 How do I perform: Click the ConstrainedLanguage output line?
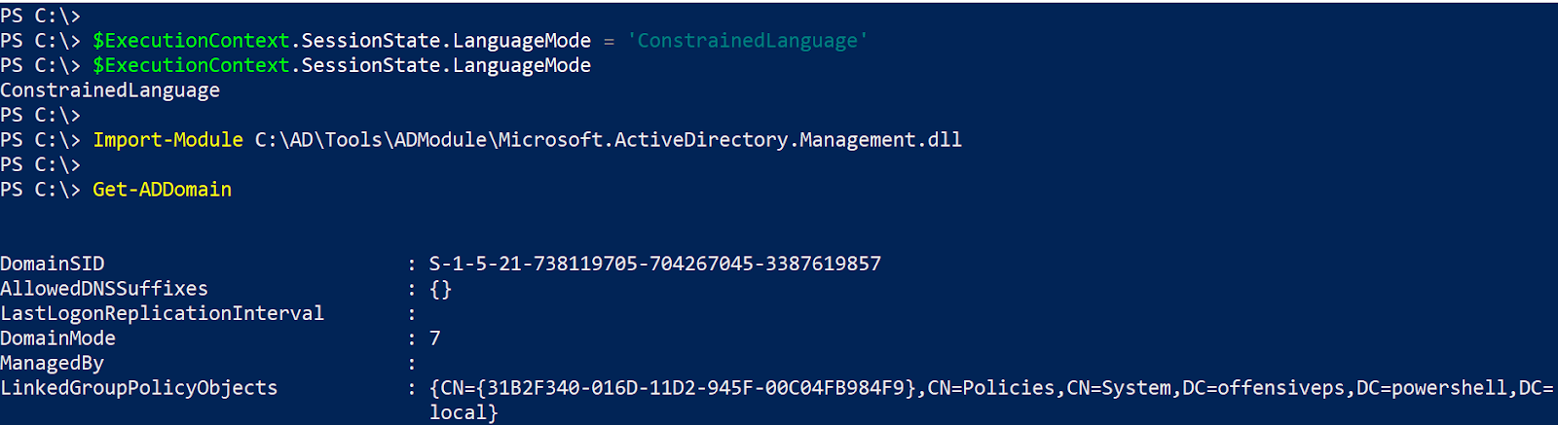pos(110,90)
